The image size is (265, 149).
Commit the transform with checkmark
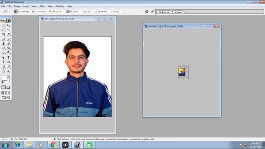(x=152, y=12)
